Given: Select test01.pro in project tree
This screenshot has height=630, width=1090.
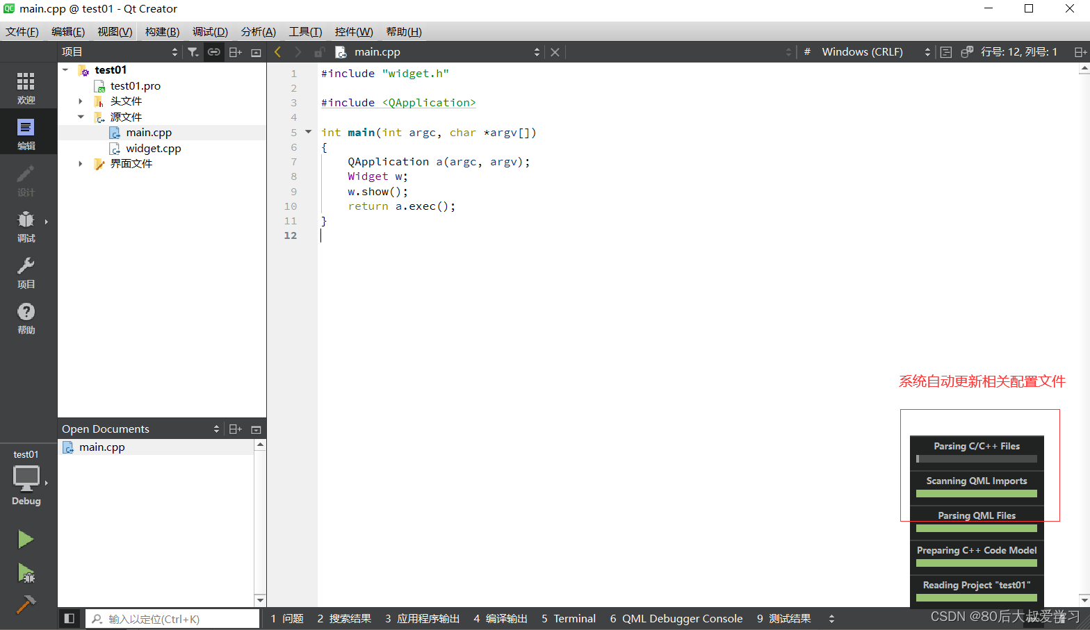Looking at the screenshot, I should [135, 86].
